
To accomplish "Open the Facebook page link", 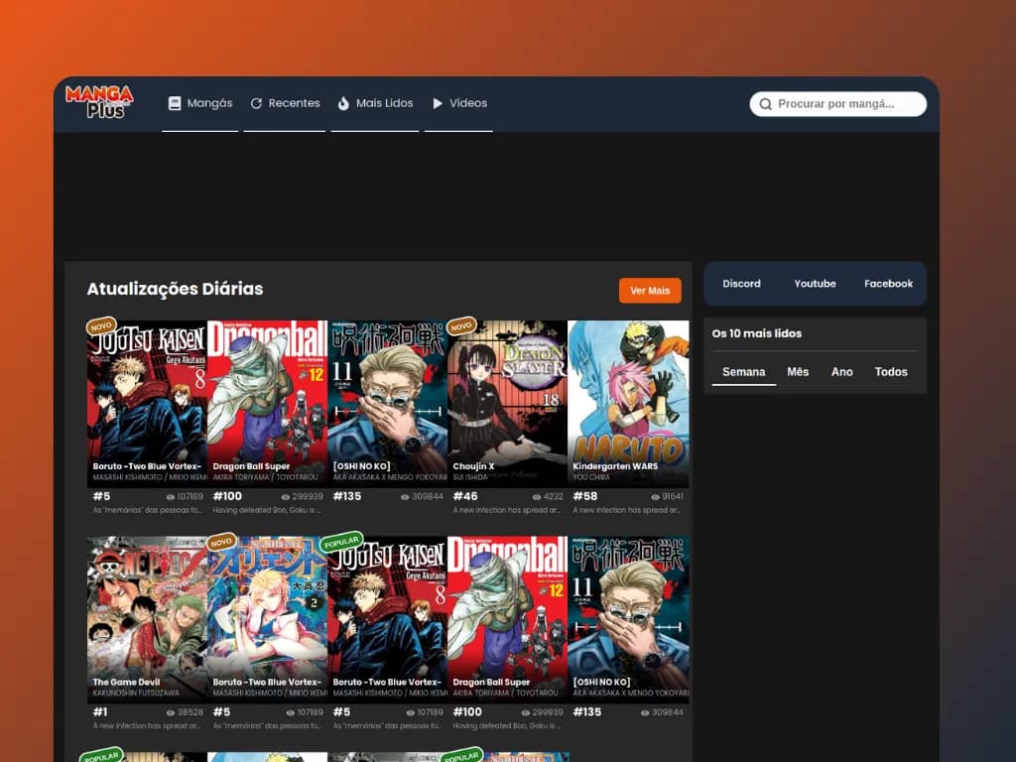I will 888,283.
